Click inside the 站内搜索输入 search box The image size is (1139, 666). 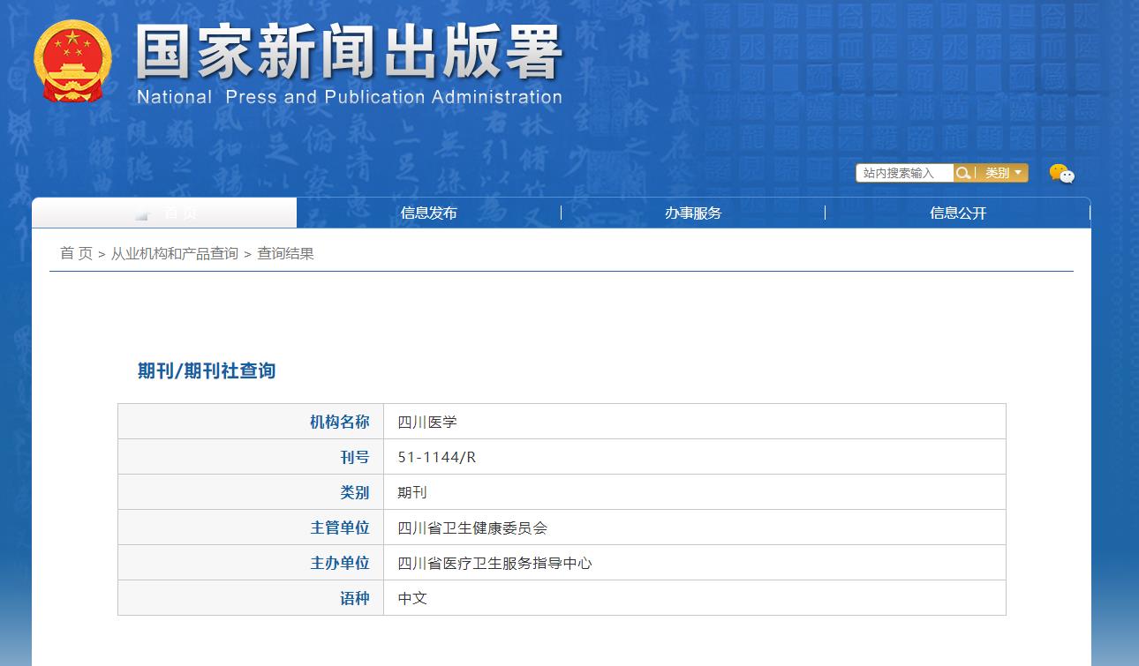(x=903, y=173)
